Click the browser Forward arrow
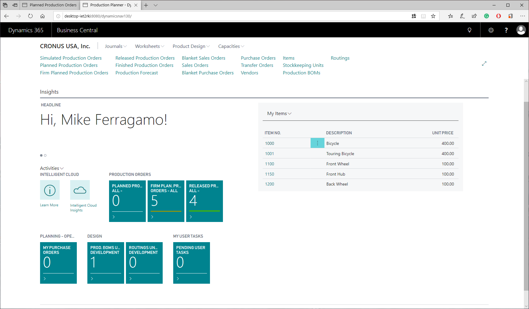 pyautogui.click(x=18, y=16)
